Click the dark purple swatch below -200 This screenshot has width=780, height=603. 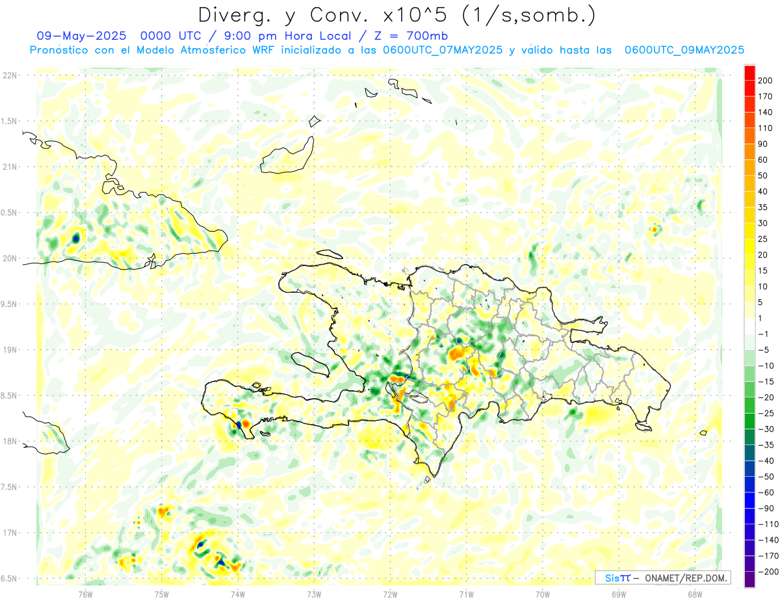[749, 579]
